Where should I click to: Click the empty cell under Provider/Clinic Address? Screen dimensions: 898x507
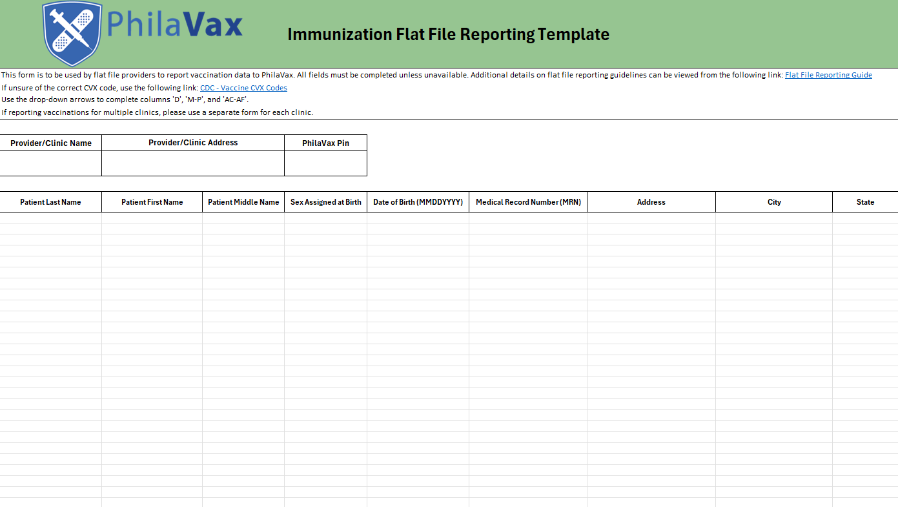pos(193,163)
